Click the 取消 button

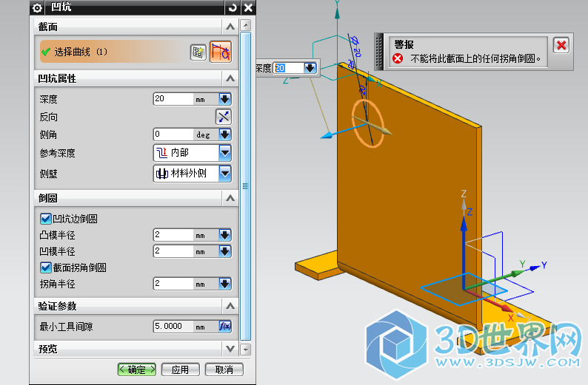click(224, 369)
